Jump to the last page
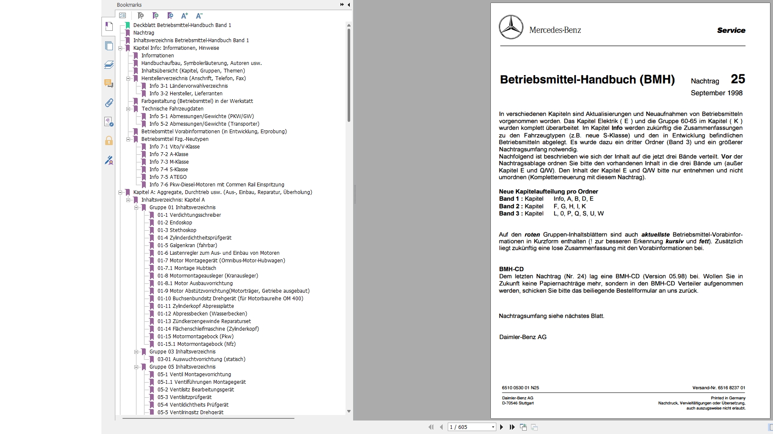773x434 pixels. point(512,427)
